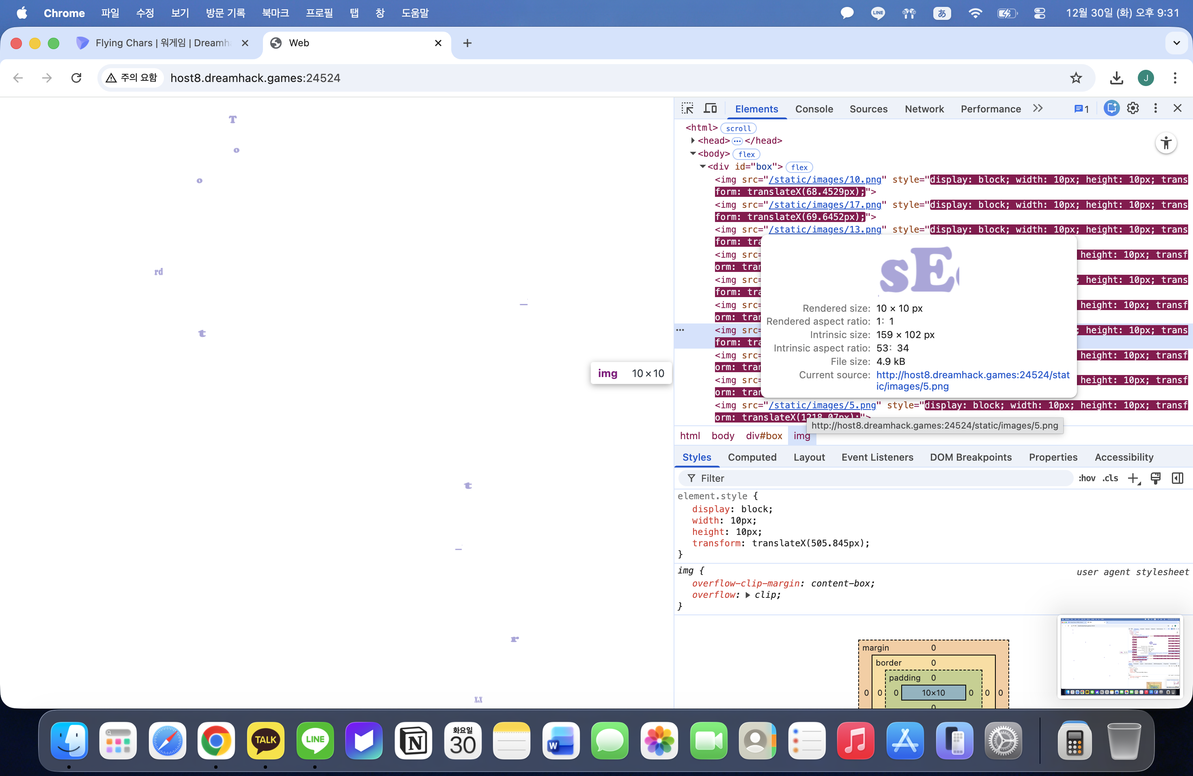Expand the head element node

pyautogui.click(x=693, y=140)
